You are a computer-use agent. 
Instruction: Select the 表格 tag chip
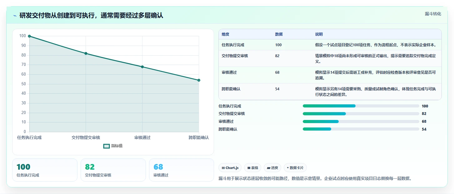tap(252, 168)
